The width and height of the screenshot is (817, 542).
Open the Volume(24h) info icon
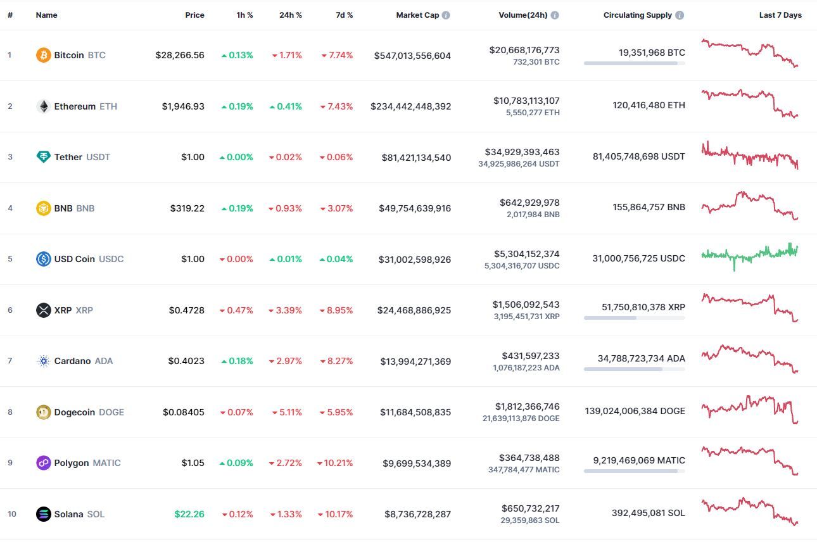555,15
